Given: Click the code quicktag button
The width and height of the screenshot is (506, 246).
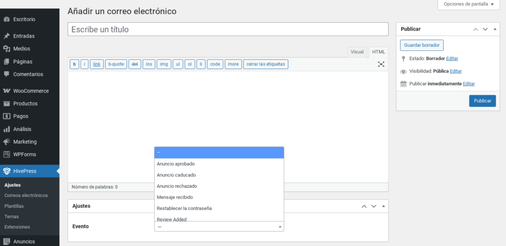Looking at the screenshot, I should [215, 64].
